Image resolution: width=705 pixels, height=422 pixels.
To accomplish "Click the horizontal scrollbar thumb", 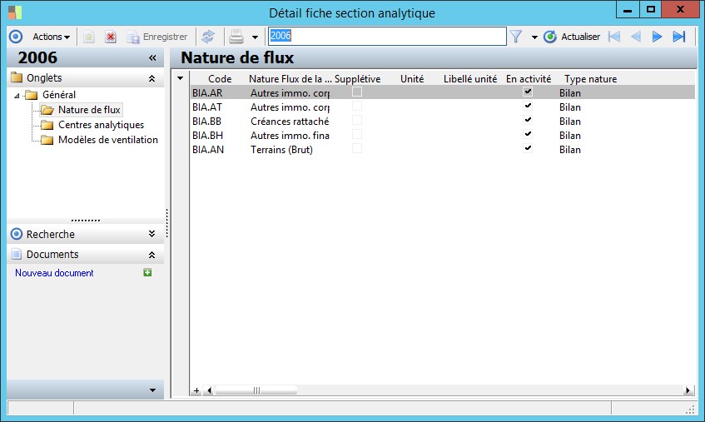I will (256, 390).
